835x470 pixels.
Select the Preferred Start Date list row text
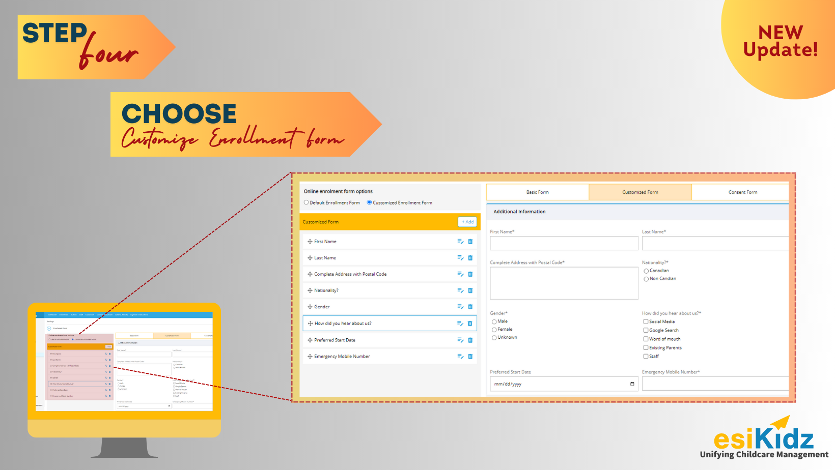click(x=335, y=340)
